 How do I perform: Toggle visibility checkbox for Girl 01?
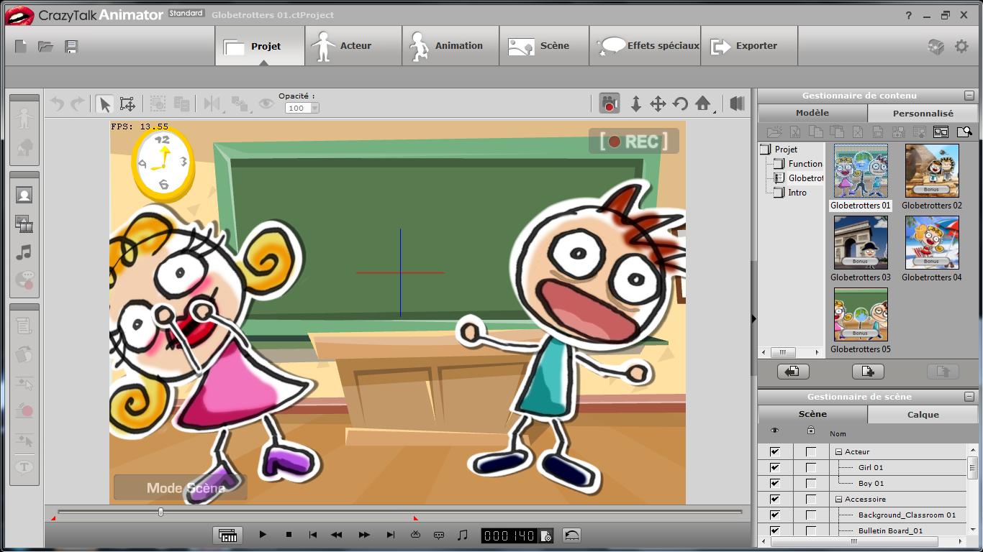click(x=775, y=467)
